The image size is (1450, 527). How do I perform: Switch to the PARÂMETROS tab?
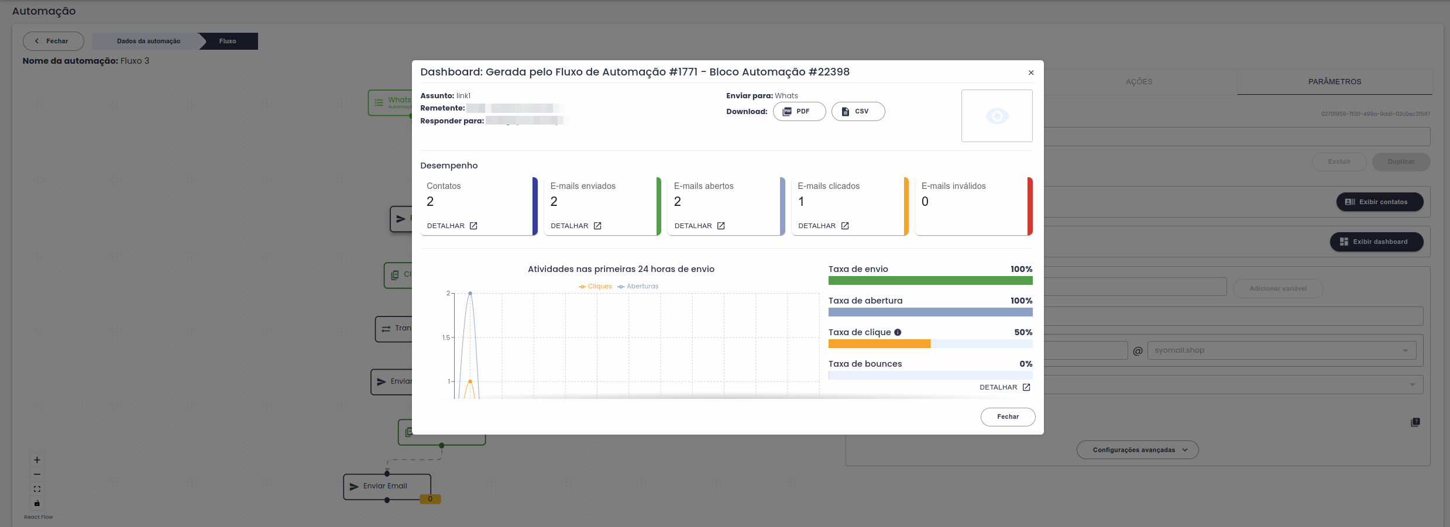pos(1335,82)
